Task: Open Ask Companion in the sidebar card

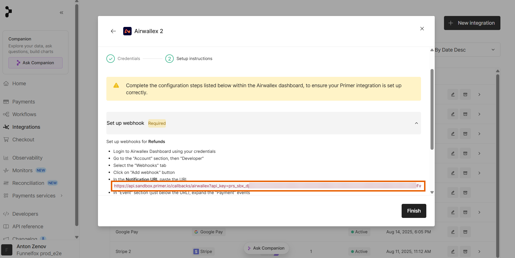Action: tap(35, 63)
